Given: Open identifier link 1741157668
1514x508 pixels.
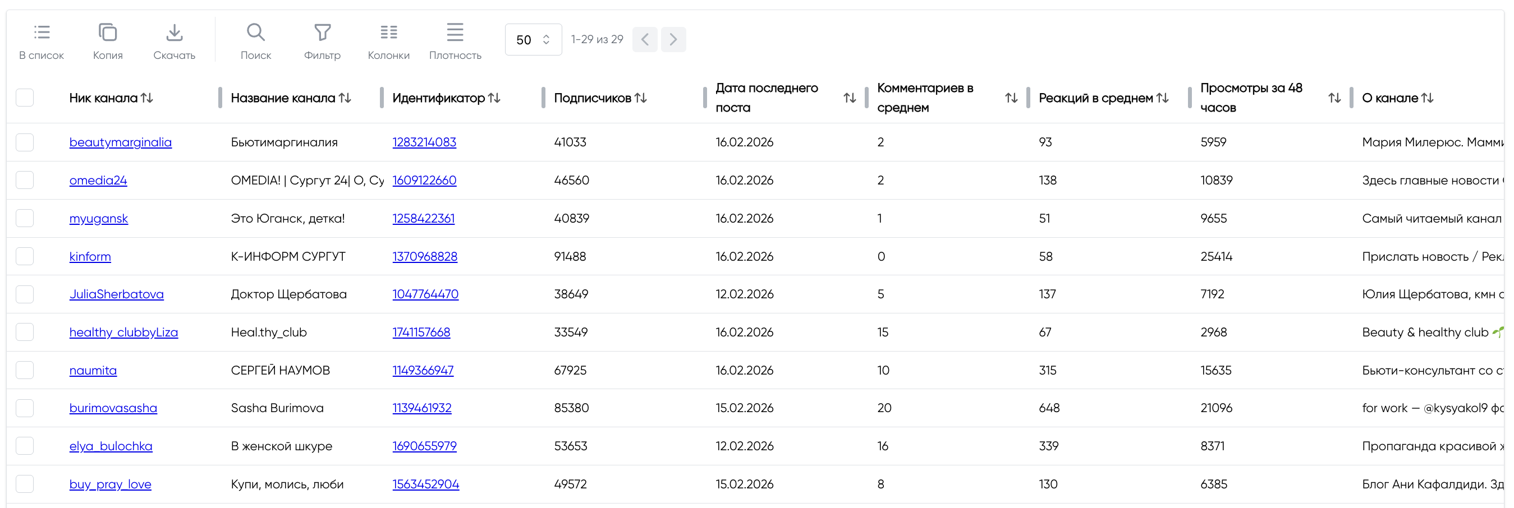Looking at the screenshot, I should pyautogui.click(x=421, y=332).
